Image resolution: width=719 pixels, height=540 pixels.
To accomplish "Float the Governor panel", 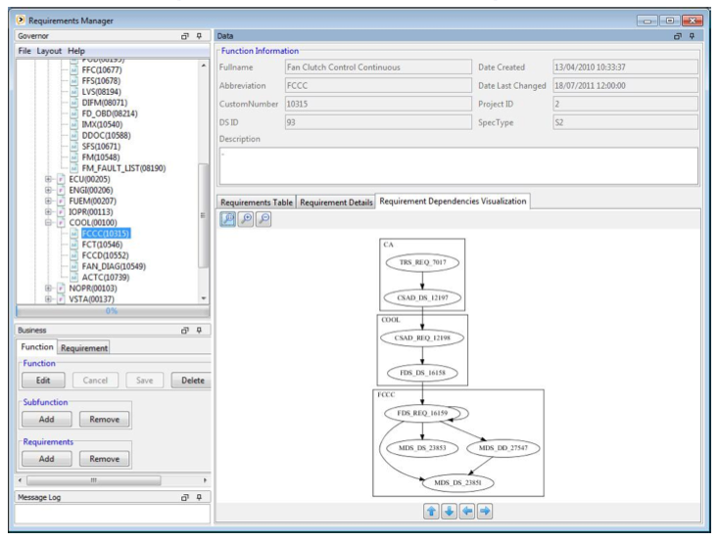I will click(185, 36).
